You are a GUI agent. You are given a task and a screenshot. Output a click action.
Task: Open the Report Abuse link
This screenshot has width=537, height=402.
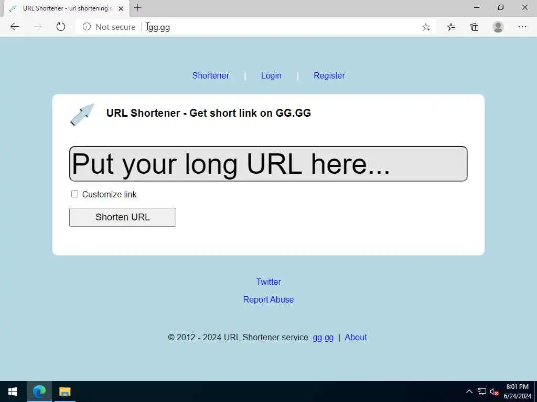coord(268,299)
